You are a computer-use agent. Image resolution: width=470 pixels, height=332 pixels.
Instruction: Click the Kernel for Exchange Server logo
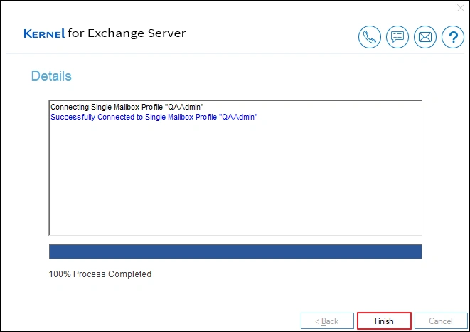tap(105, 33)
